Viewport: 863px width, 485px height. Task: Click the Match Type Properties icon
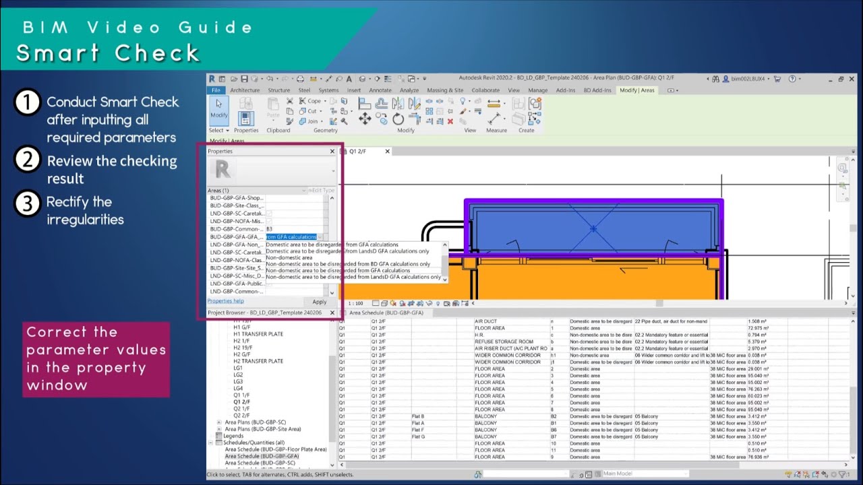(x=289, y=121)
